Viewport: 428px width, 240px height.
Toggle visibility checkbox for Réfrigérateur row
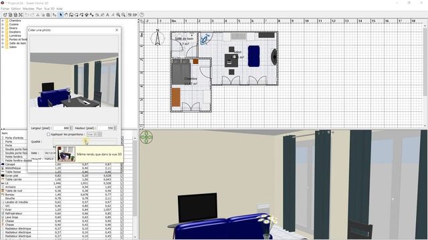pyautogui.click(x=122, y=213)
